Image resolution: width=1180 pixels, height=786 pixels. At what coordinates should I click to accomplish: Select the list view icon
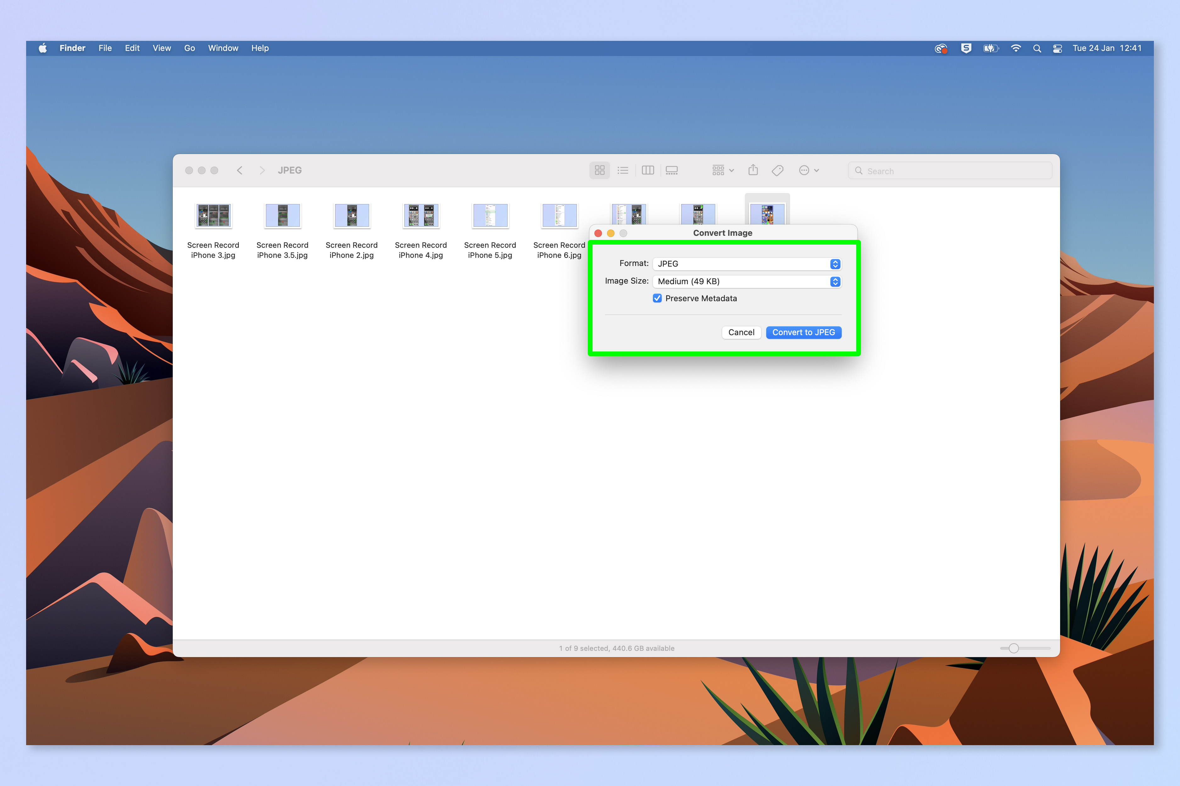tap(621, 170)
